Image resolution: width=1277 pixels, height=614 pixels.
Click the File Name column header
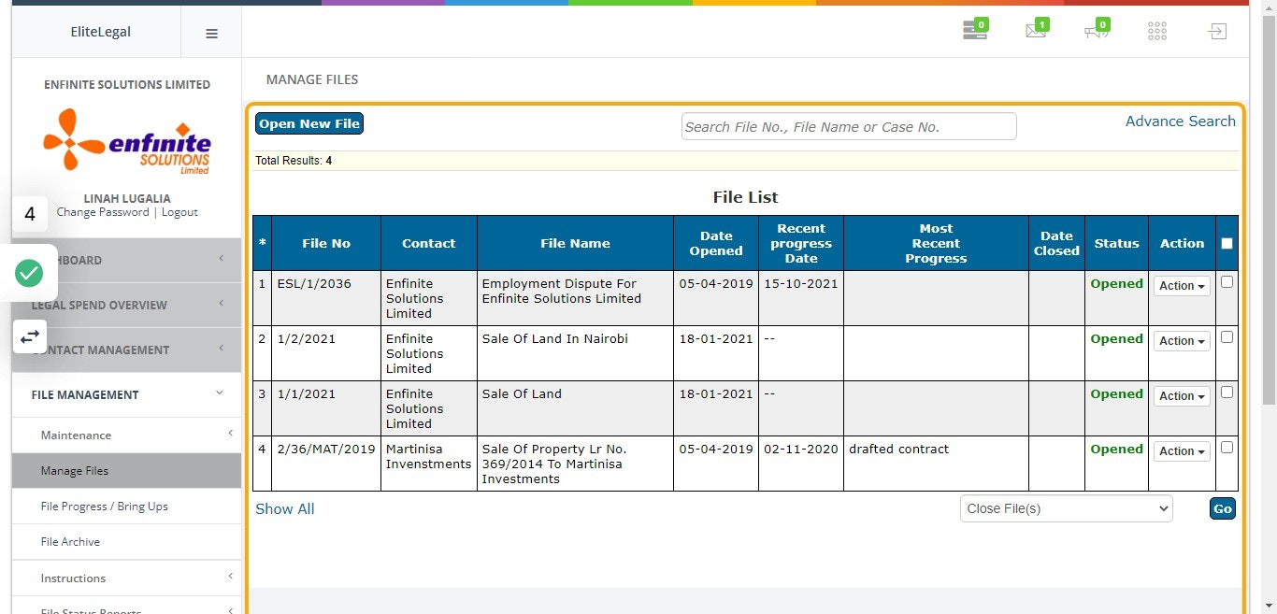pos(575,243)
